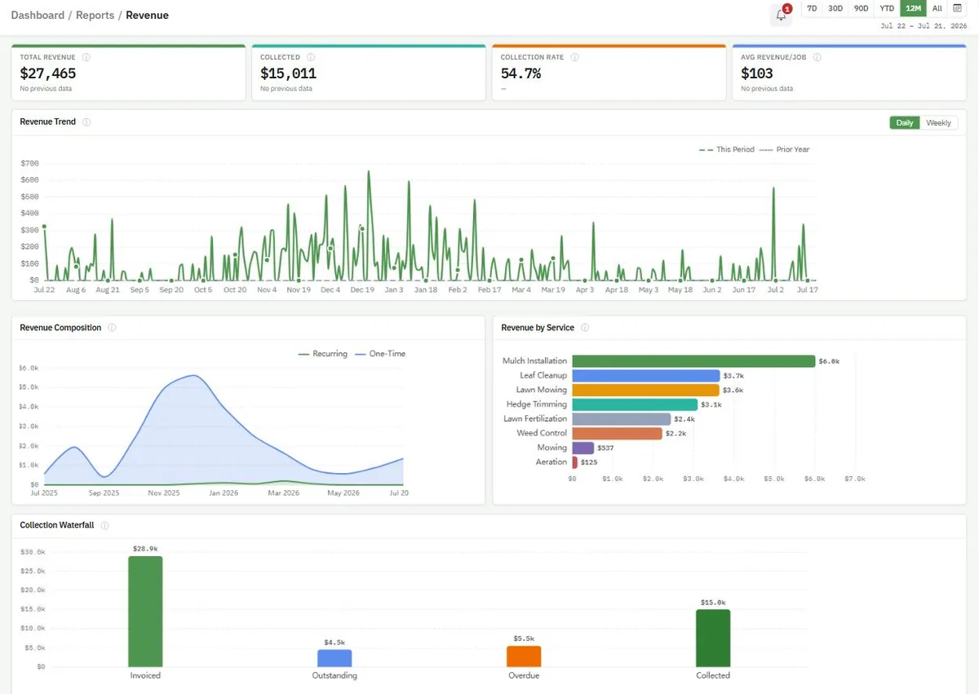
Task: Click the Nov 2025 composition axis label
Action: (x=164, y=493)
